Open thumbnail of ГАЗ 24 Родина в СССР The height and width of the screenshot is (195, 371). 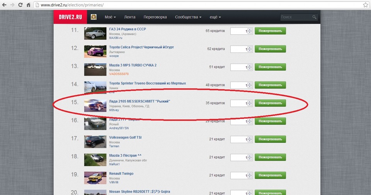coord(95,33)
